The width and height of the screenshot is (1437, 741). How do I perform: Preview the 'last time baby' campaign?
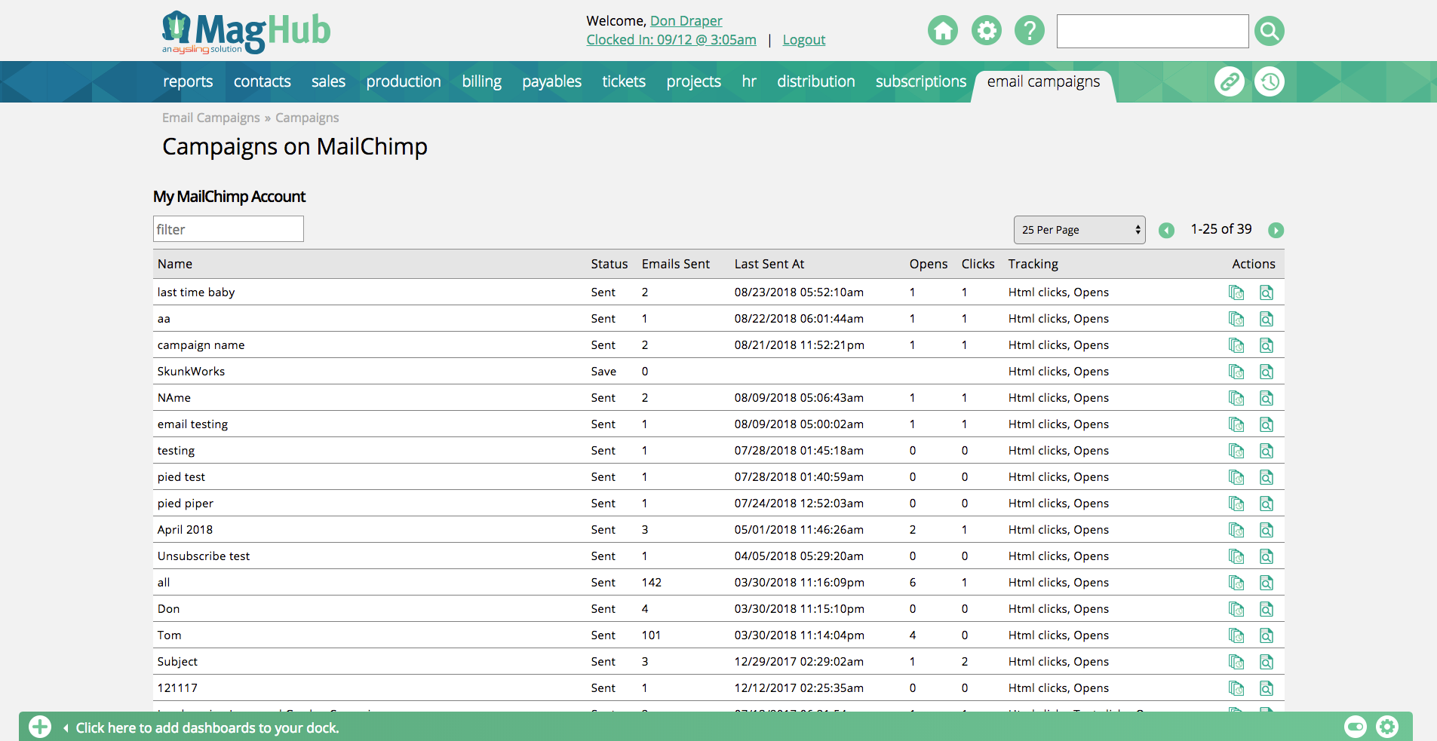[x=1267, y=292]
